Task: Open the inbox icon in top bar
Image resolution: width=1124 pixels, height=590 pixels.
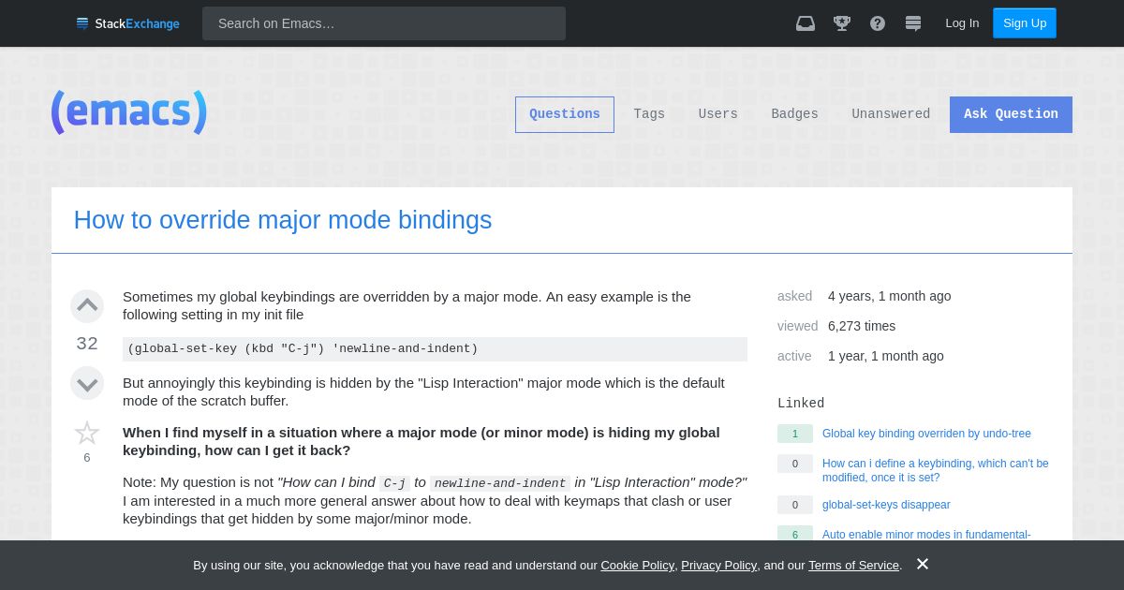Action: [x=806, y=23]
